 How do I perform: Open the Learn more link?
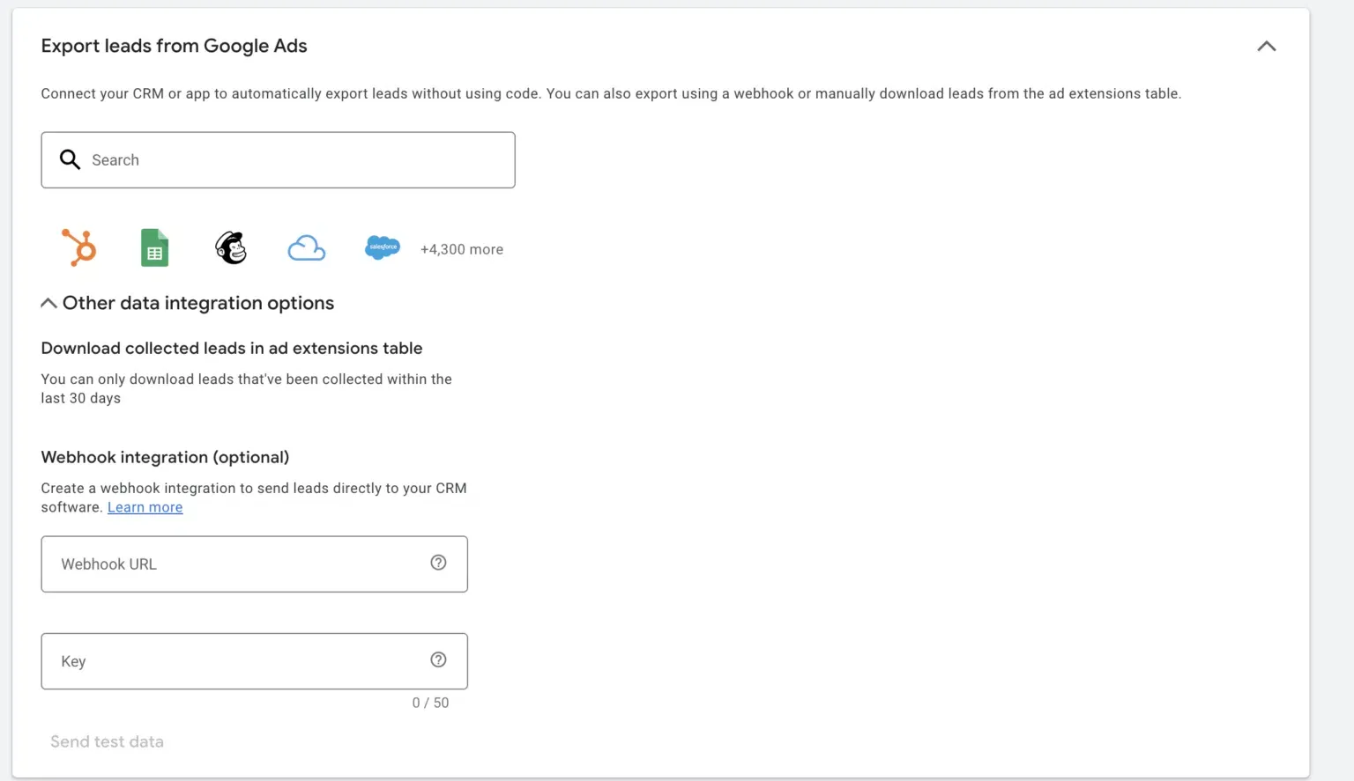145,507
